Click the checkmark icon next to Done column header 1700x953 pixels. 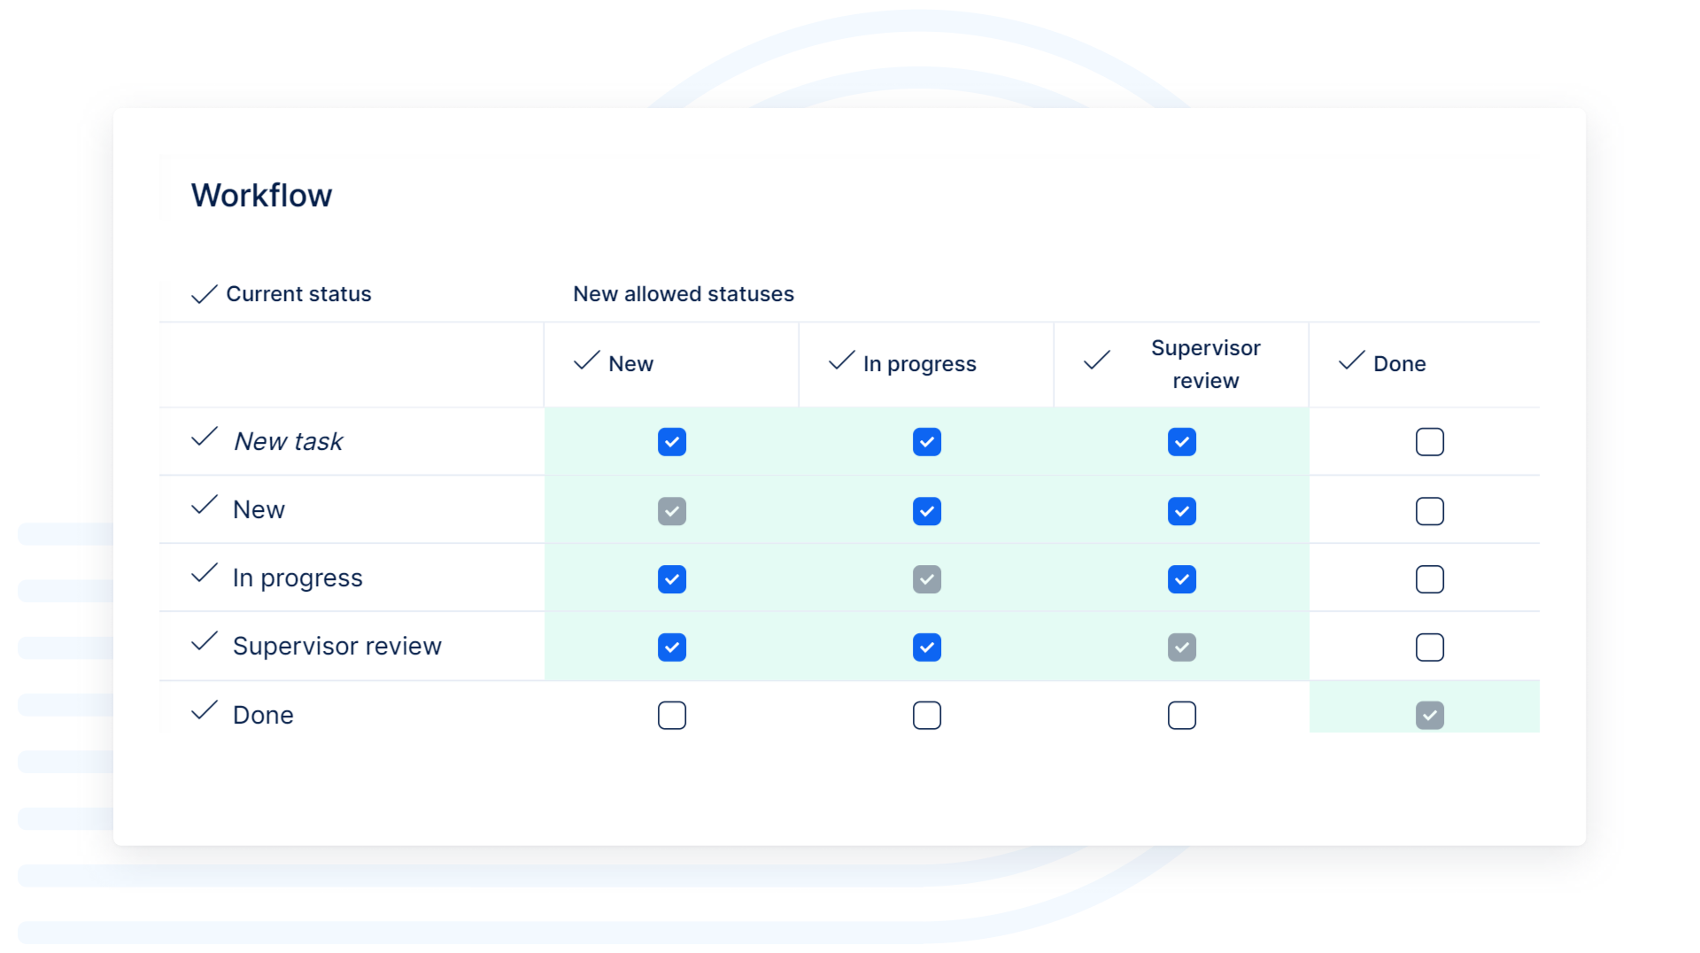pos(1351,360)
